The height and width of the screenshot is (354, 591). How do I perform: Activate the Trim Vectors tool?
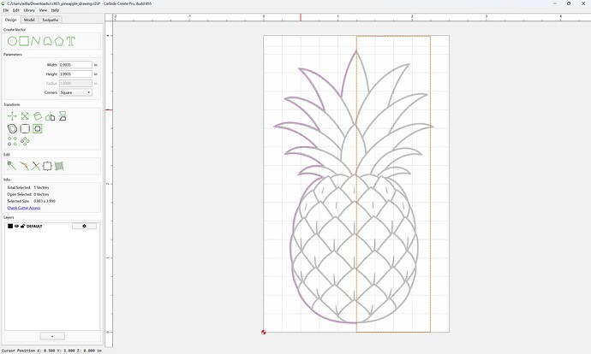coord(36,166)
